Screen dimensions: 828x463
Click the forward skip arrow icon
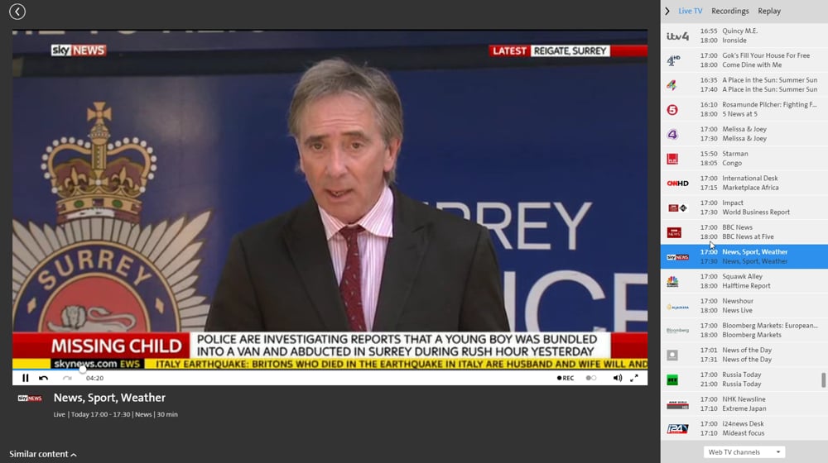click(67, 378)
